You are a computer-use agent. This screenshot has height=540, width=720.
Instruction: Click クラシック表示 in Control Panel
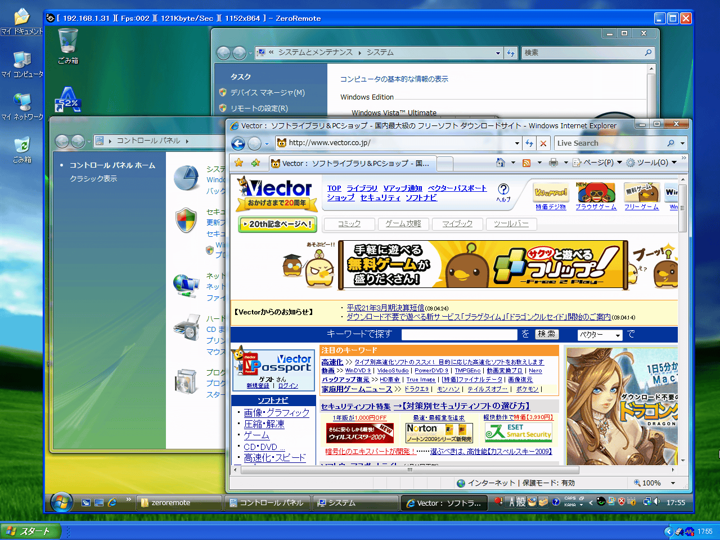[x=93, y=179]
